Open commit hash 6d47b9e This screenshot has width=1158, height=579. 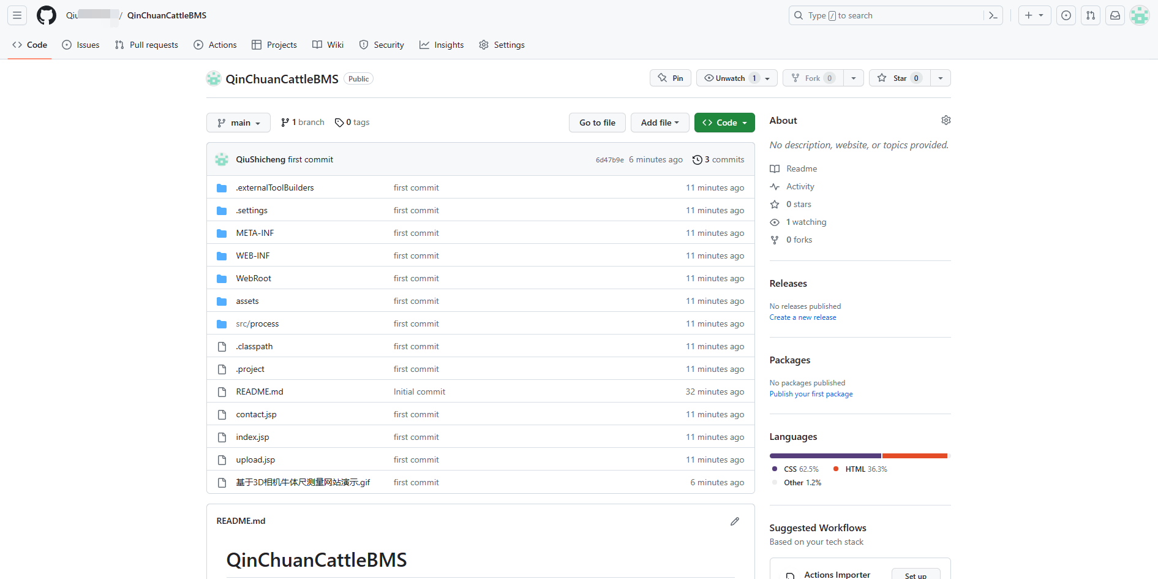click(610, 160)
